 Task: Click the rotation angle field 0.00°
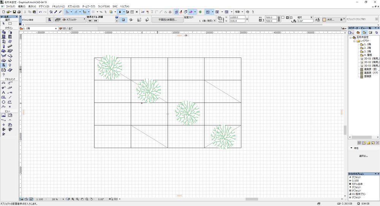click(305, 21)
